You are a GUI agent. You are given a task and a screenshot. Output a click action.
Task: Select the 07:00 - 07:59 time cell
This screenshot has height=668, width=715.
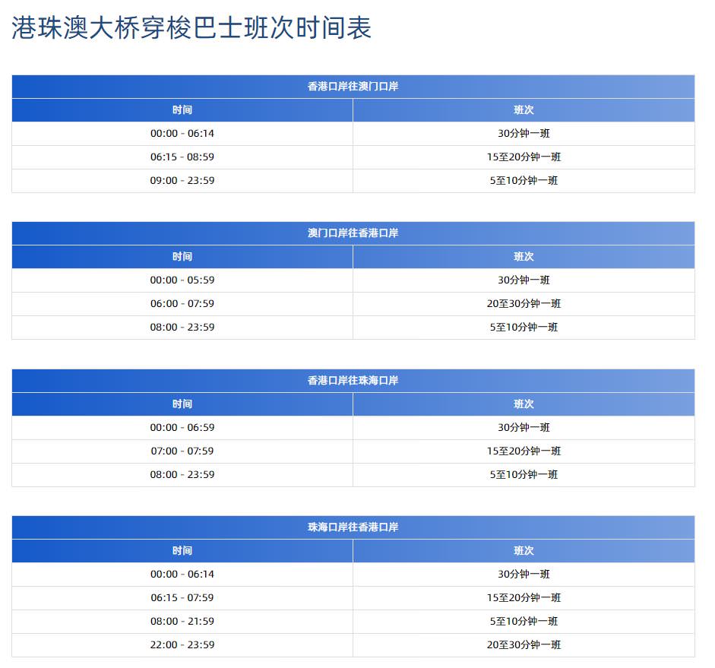click(x=182, y=451)
